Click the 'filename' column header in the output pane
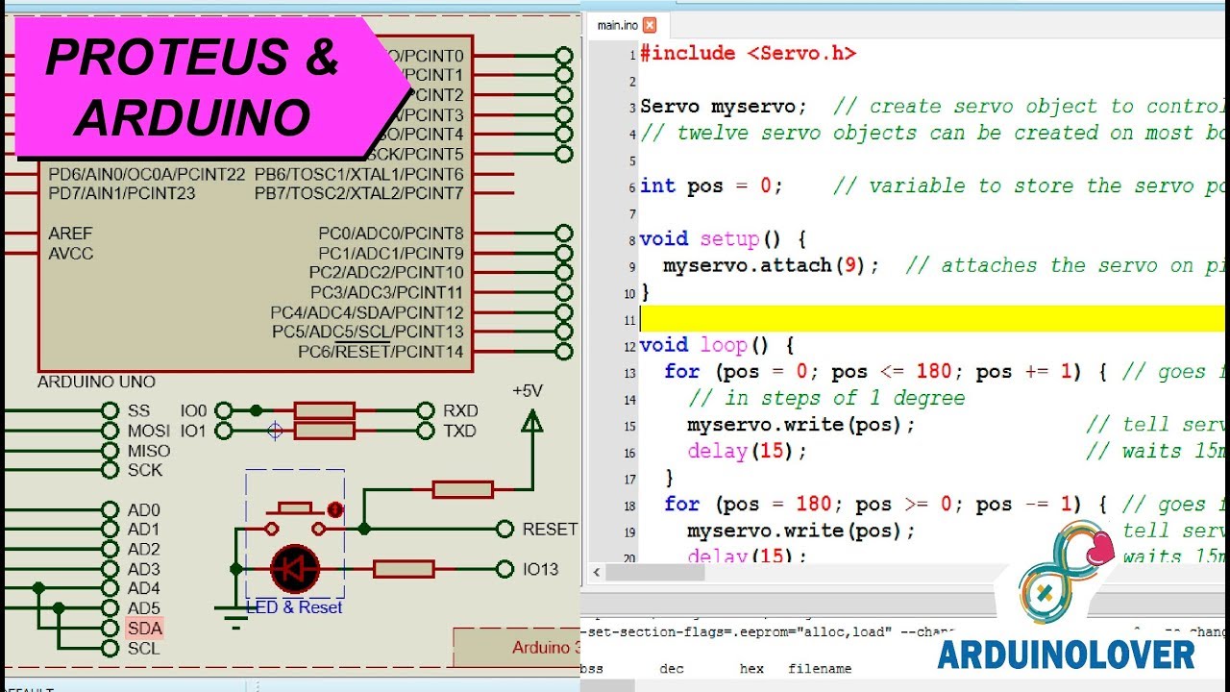Image resolution: width=1230 pixels, height=692 pixels. [x=820, y=668]
